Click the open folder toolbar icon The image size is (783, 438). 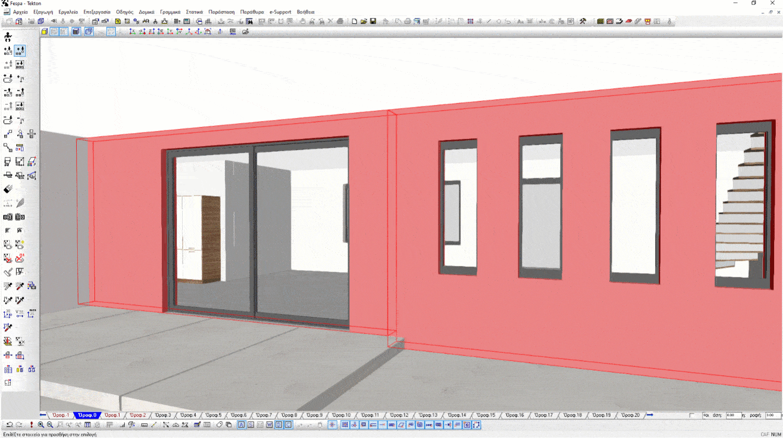(x=364, y=21)
